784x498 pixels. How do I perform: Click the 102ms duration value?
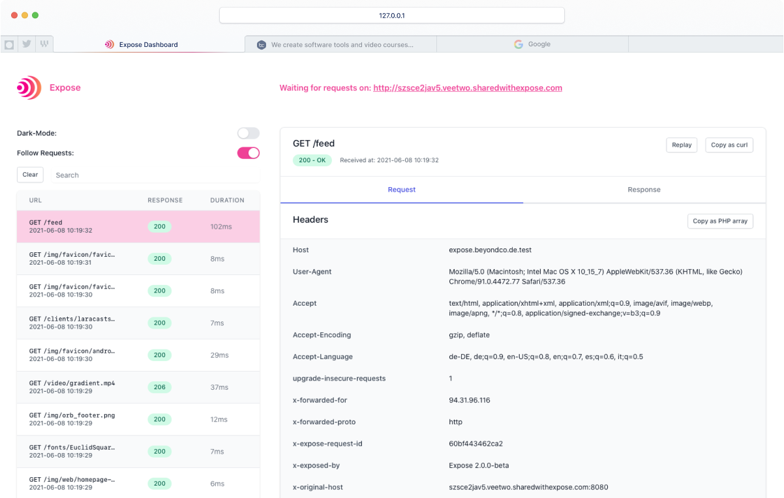tap(220, 227)
